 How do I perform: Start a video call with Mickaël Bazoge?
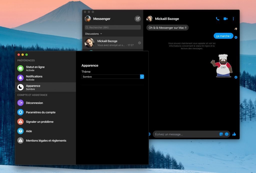click(225, 19)
